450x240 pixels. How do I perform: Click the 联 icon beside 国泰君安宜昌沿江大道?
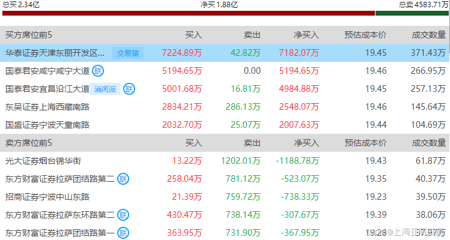pyautogui.click(x=129, y=89)
